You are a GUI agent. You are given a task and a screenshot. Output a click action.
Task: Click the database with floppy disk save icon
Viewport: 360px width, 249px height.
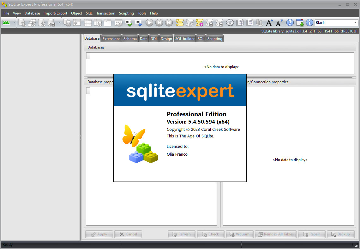[52, 23]
